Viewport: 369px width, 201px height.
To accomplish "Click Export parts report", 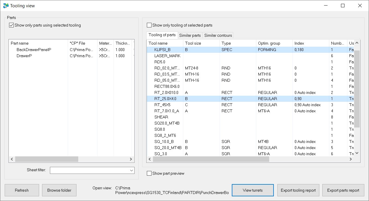I will coord(343,190).
